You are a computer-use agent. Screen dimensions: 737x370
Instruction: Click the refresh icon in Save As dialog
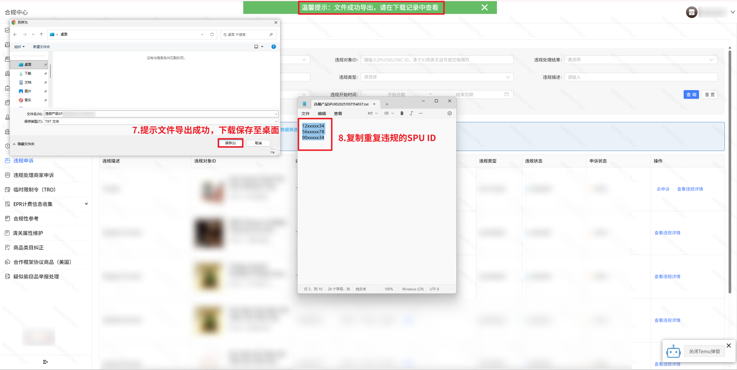click(212, 34)
